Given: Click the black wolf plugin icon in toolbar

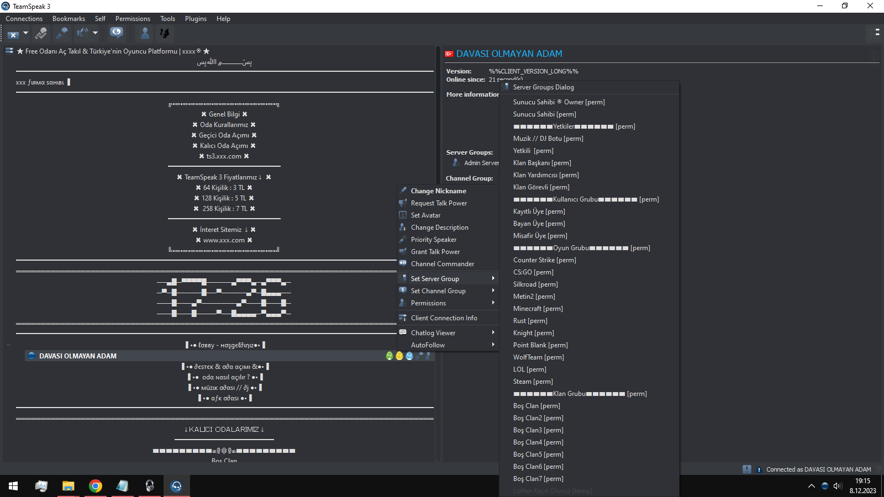Looking at the screenshot, I should click(165, 33).
